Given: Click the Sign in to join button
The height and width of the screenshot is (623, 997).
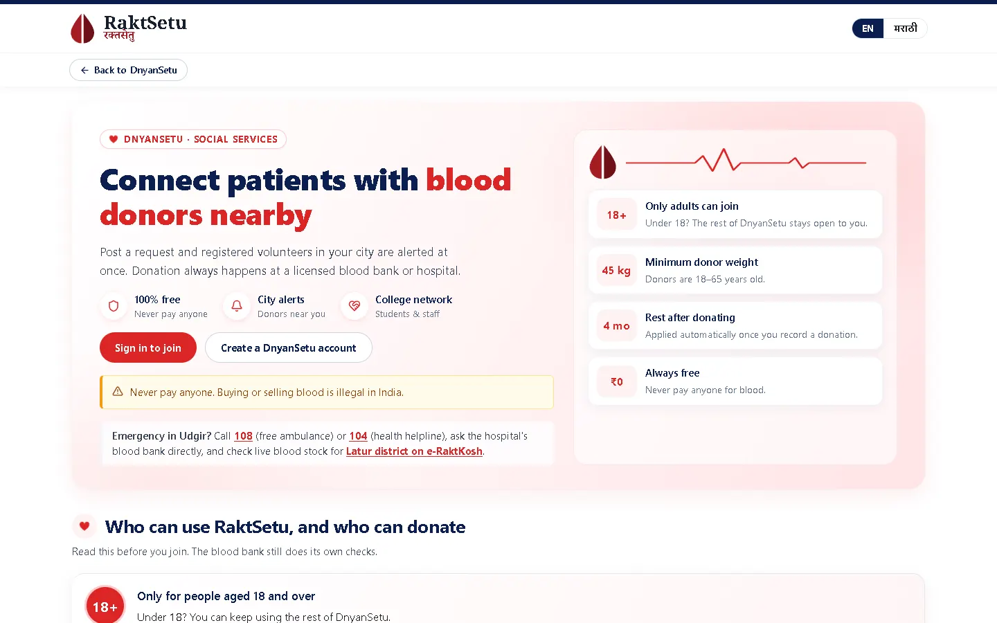Looking at the screenshot, I should coord(148,347).
